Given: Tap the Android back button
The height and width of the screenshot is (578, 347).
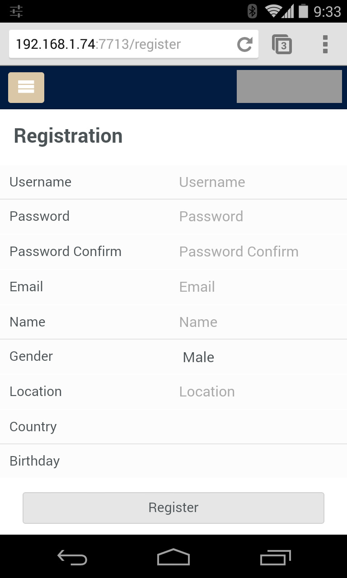Looking at the screenshot, I should coord(72,558).
